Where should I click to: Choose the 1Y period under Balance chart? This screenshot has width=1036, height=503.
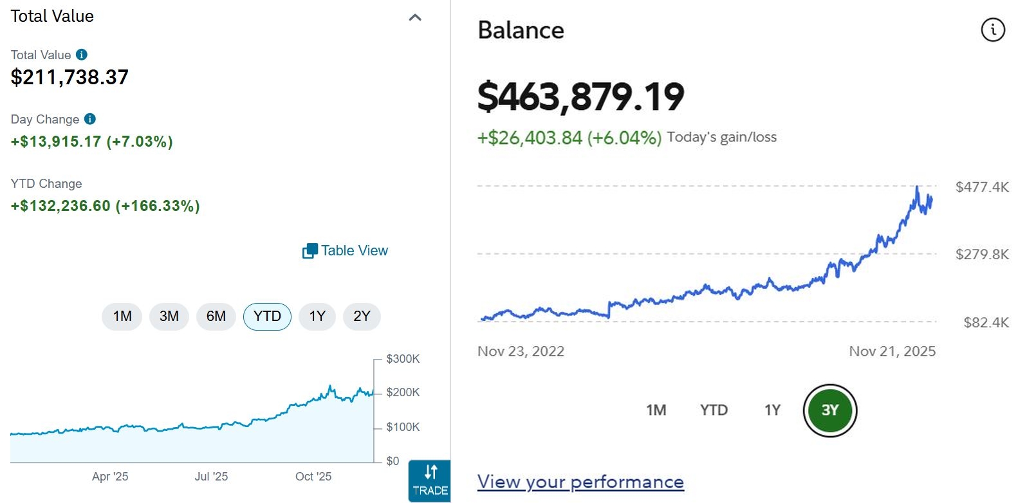(772, 410)
